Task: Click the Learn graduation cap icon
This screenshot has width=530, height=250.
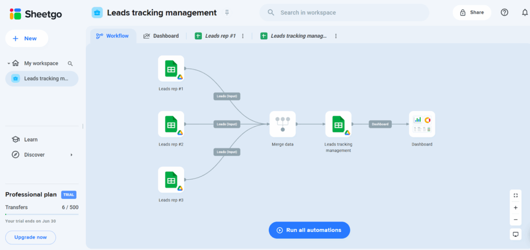Action: [x=16, y=139]
